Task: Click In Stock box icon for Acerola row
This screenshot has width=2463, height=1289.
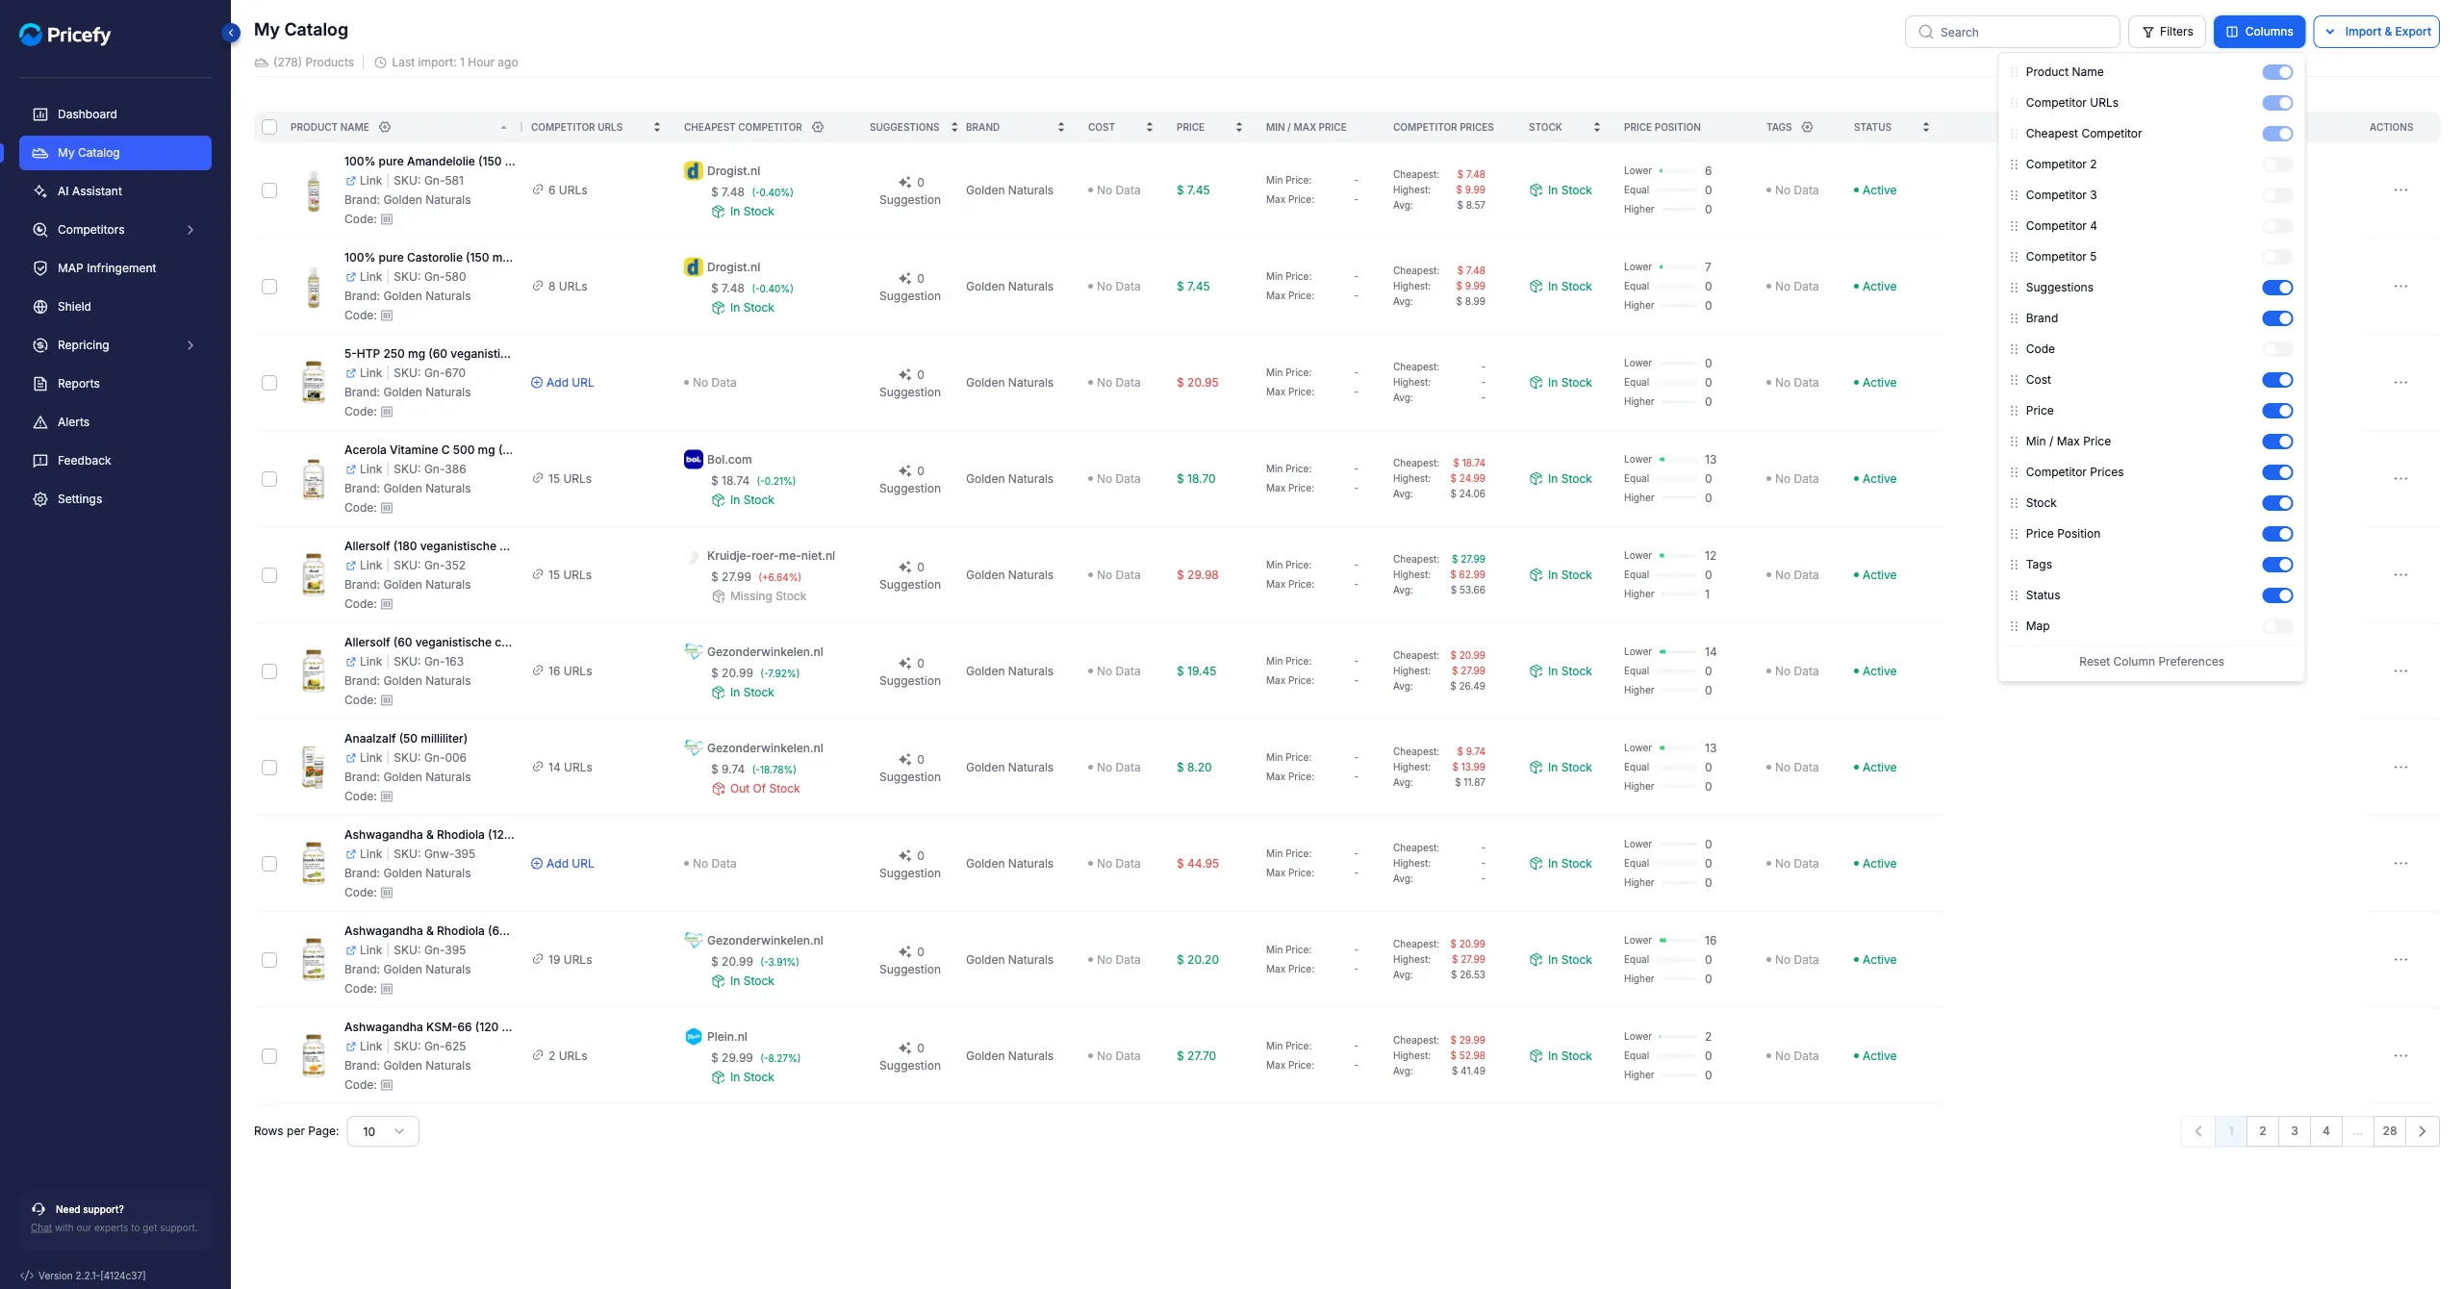Action: (718, 500)
